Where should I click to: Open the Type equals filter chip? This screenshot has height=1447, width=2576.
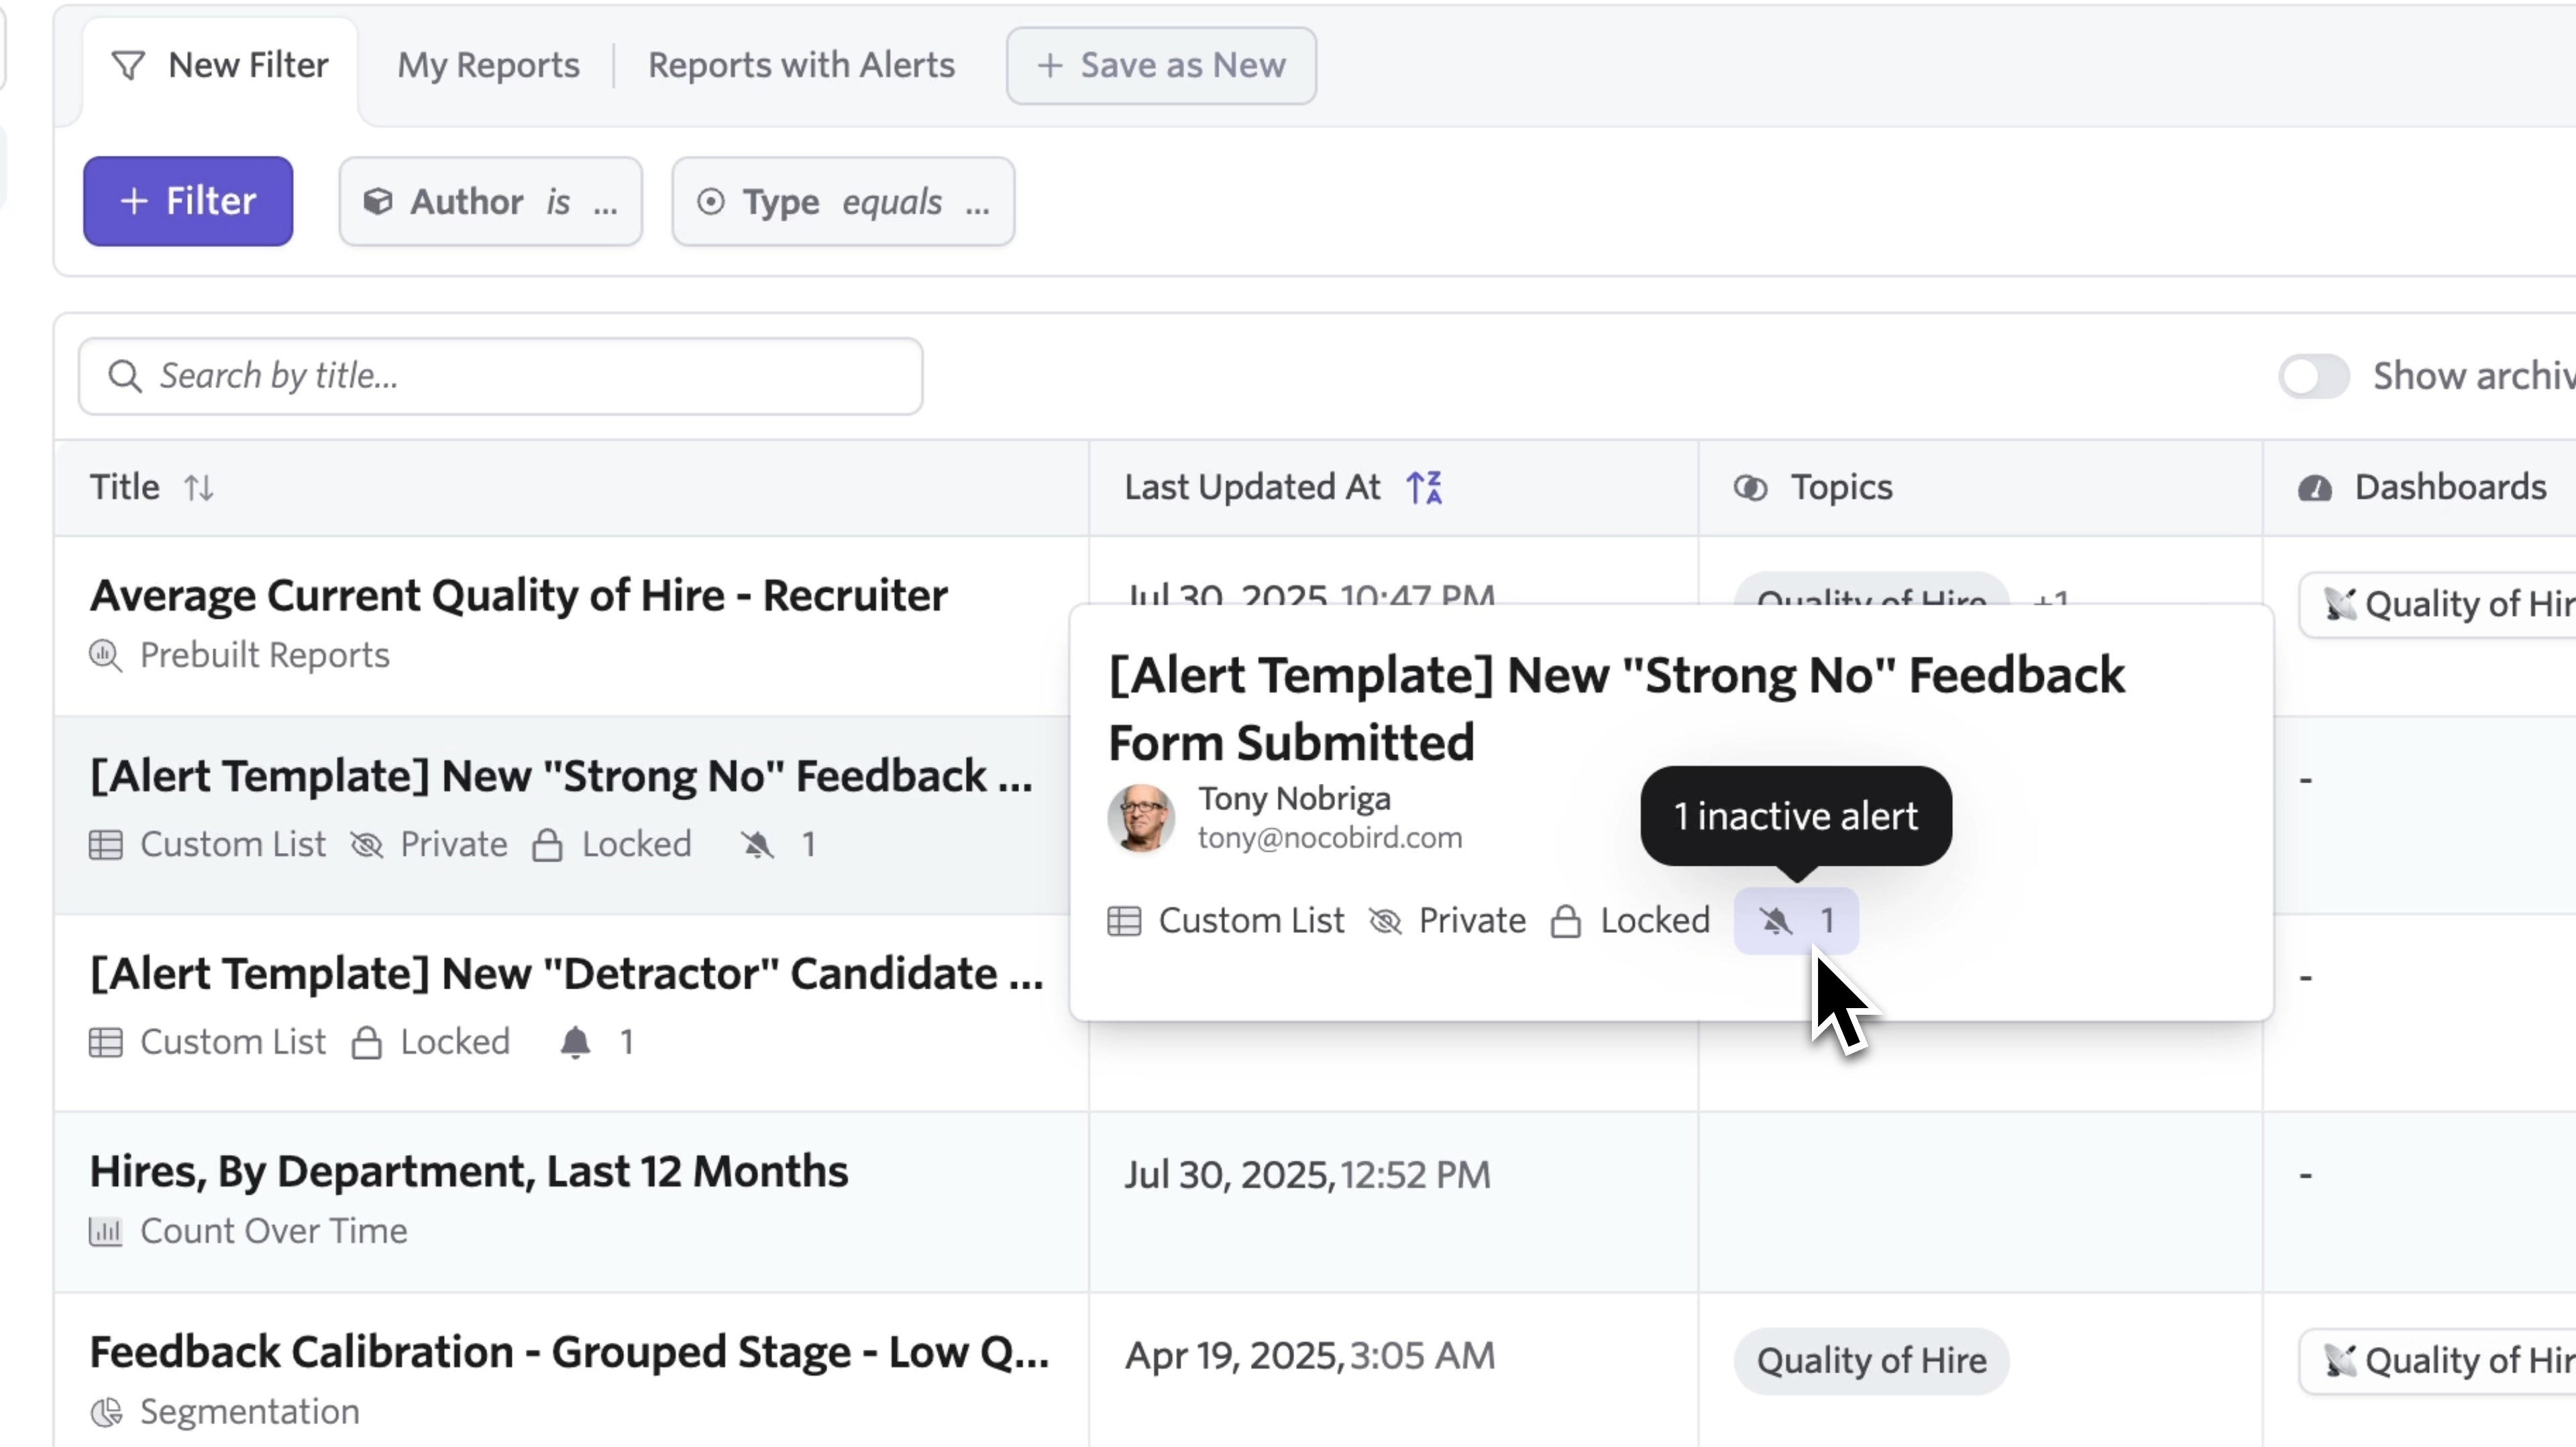coord(843,201)
